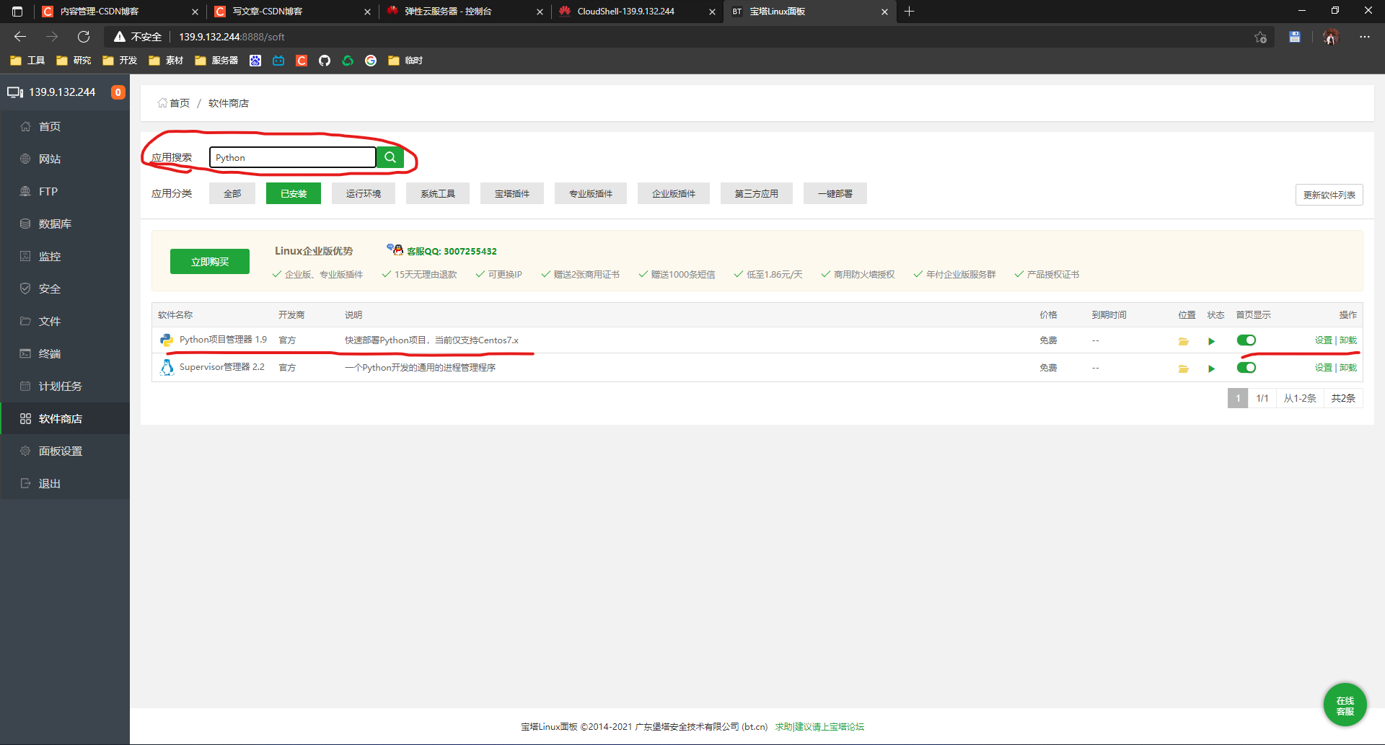Click the 首页 breadcrumb link
The image size is (1385, 745).
174,103
